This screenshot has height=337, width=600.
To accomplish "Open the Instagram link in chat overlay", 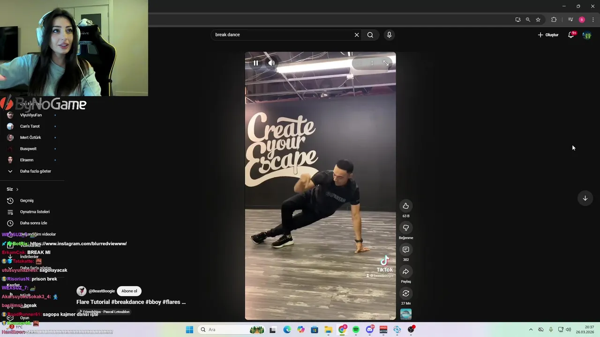I will coord(78,244).
